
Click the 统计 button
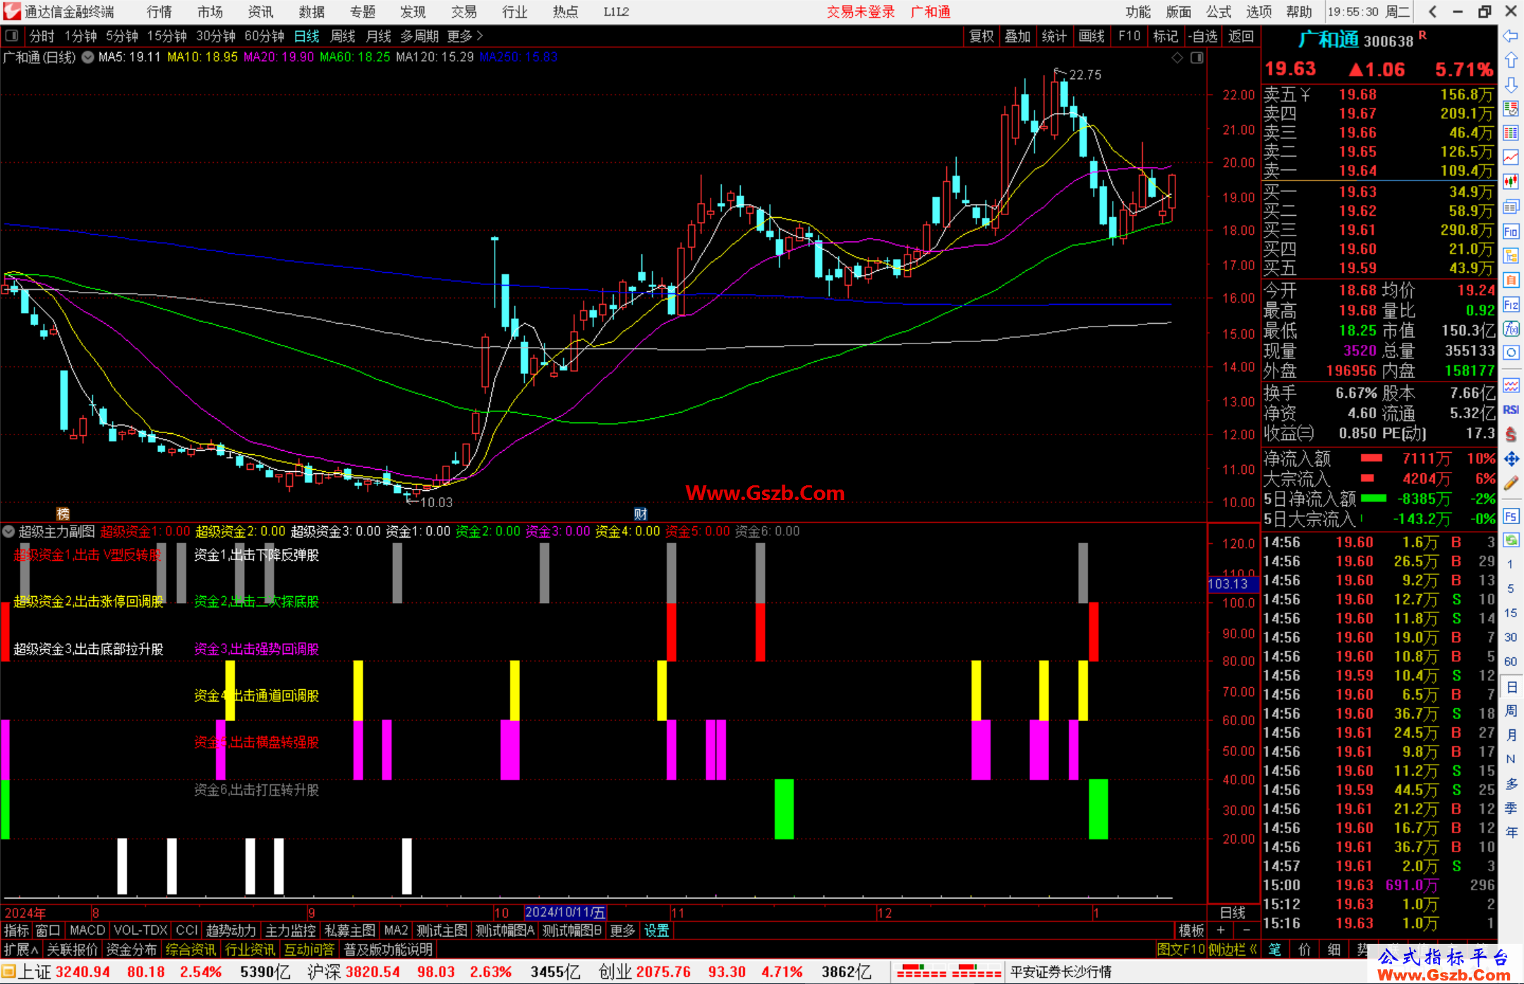(1054, 36)
